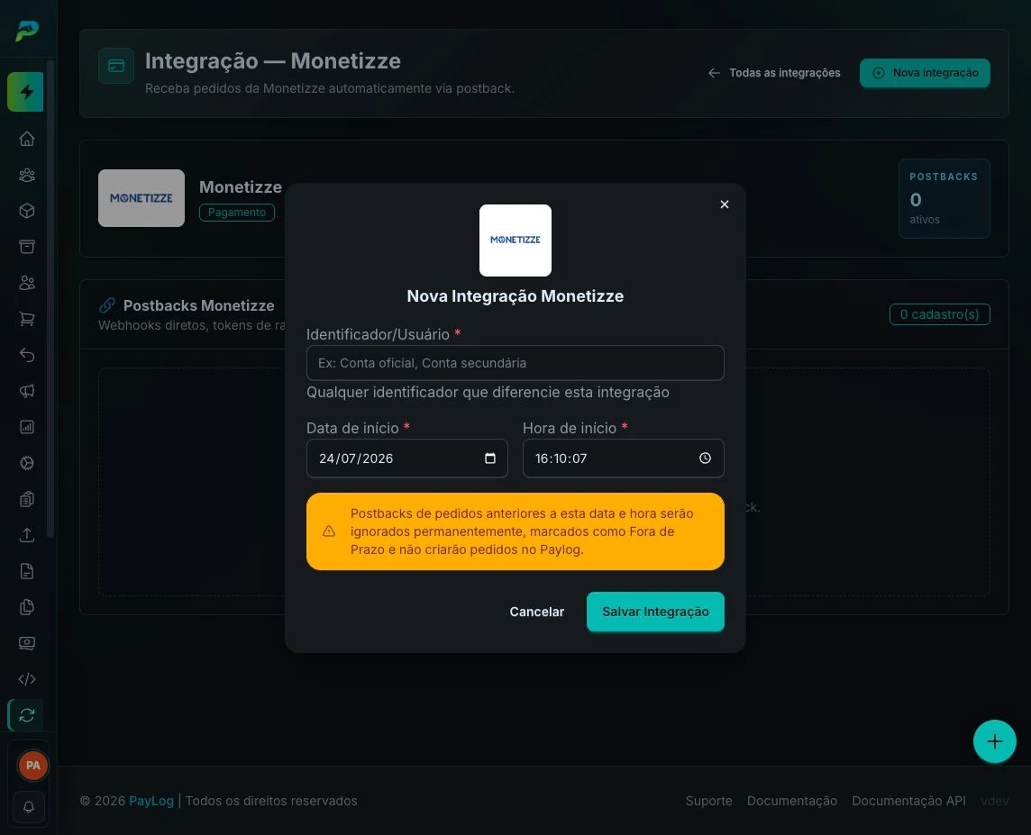Open the time picker clock icon
Image resolution: width=1031 pixels, height=835 pixels.
705,458
